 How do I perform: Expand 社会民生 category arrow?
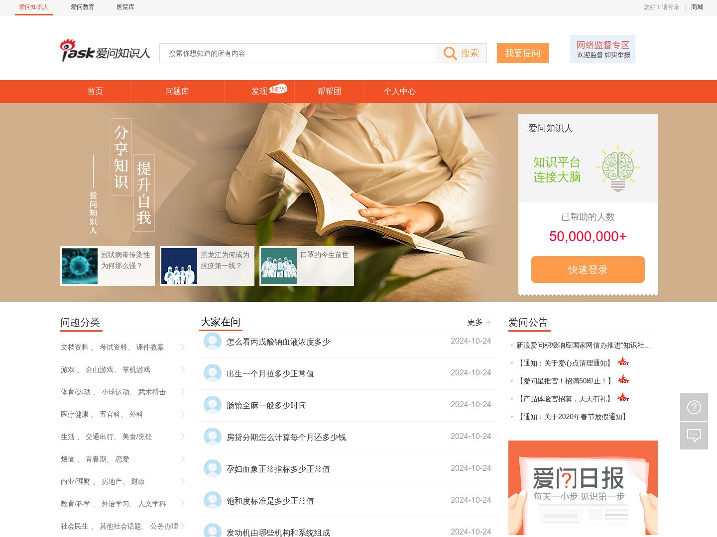pos(182,526)
